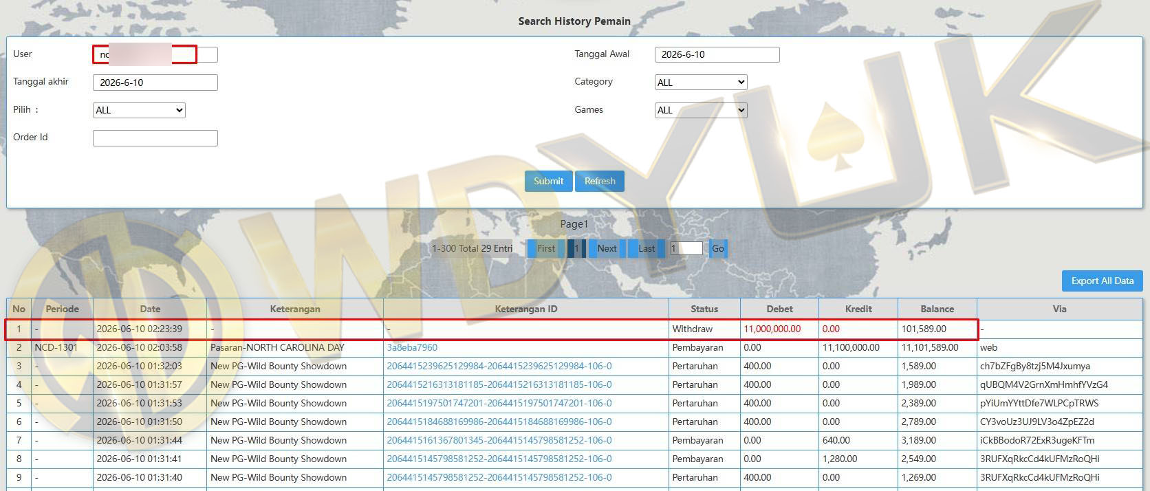Screen dimensions: 1150x491
Task: Click date 2026-06-10 01:31:44
Action: (x=140, y=440)
